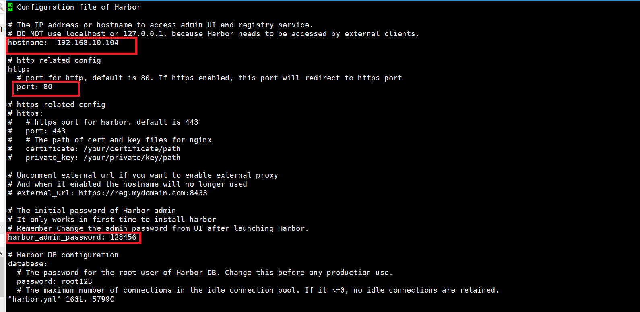Viewport: 640px width, 312px height.
Task: Click the private_key path text
Action: pyautogui.click(x=132, y=158)
